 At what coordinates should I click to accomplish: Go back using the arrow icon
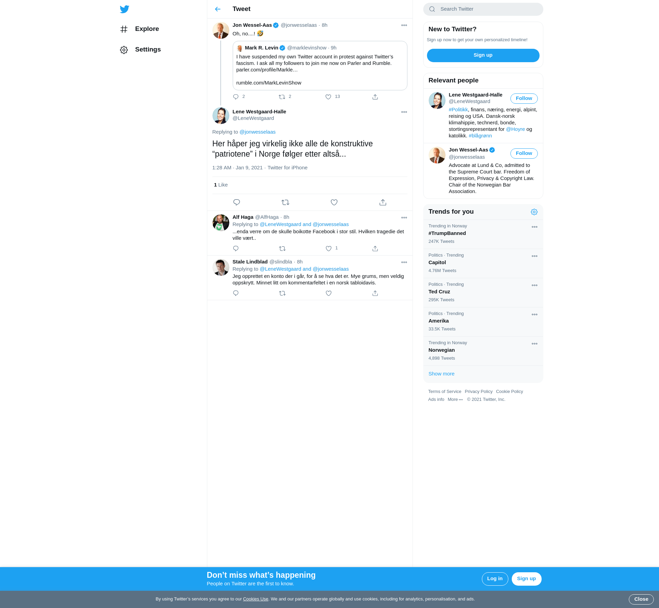click(x=218, y=9)
